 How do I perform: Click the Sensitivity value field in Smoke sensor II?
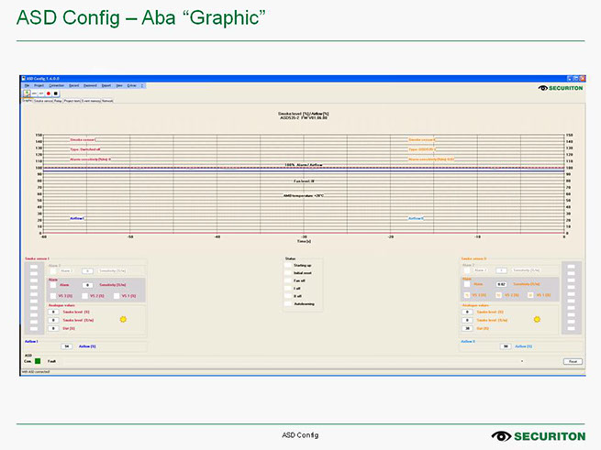pos(502,285)
